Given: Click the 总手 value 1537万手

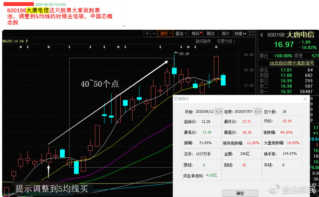Looking at the screenshot, I should pyautogui.click(x=203, y=154).
